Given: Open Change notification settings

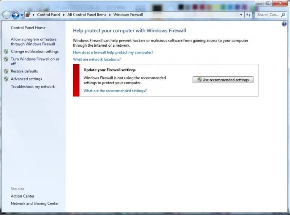Looking at the screenshot, I should coord(34,51).
